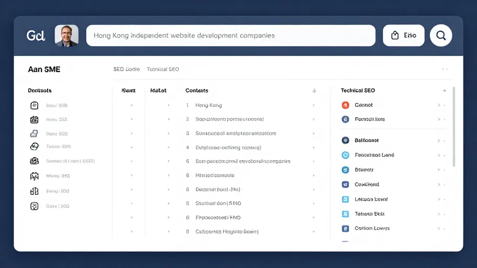This screenshot has height=268, width=477.
Task: Click the Tarneva Dbit icon
Action: pyautogui.click(x=345, y=214)
